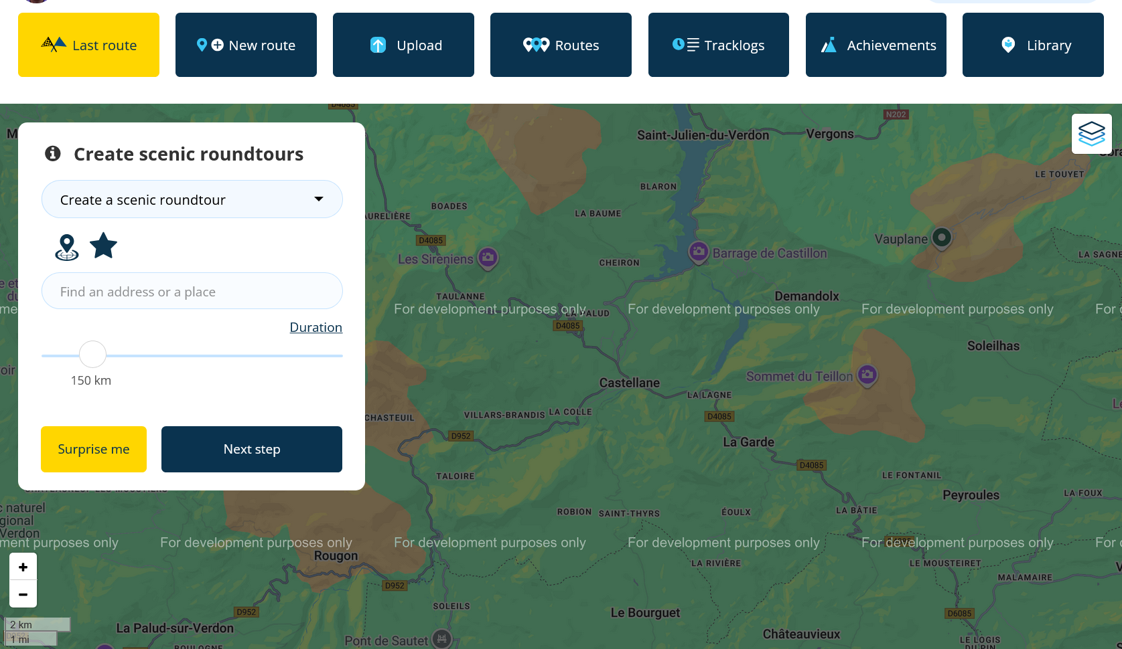The height and width of the screenshot is (649, 1122).
Task: Go to New route
Action: 246,45
